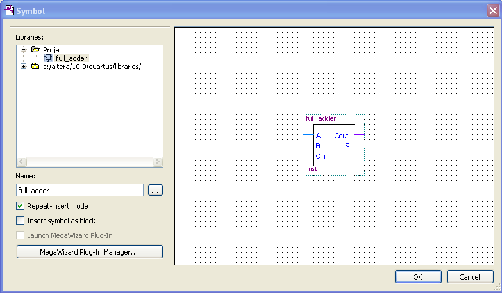The height and width of the screenshot is (293, 502).
Task: Click the Cancel button
Action: click(470, 277)
